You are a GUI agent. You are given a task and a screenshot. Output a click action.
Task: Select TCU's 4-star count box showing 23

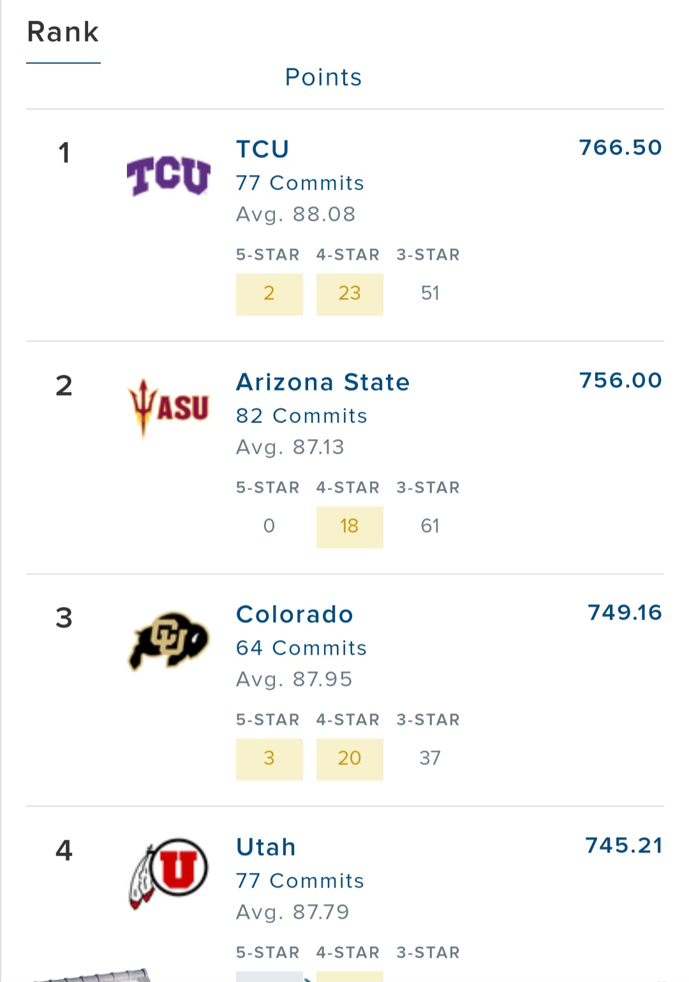pos(350,294)
